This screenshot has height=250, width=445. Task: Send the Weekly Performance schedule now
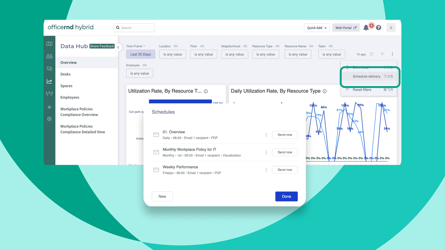point(285,170)
